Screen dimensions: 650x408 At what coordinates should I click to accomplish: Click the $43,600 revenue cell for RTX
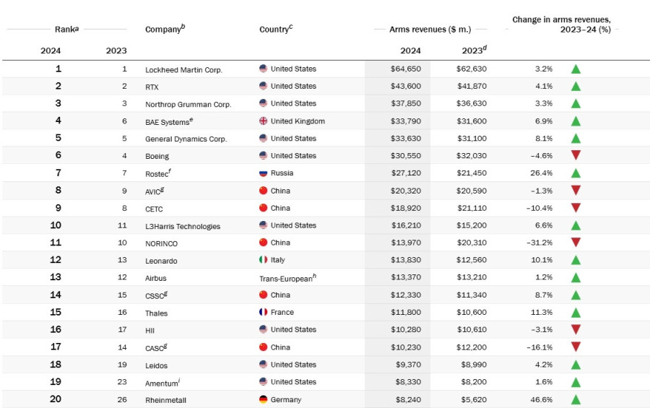(x=405, y=86)
